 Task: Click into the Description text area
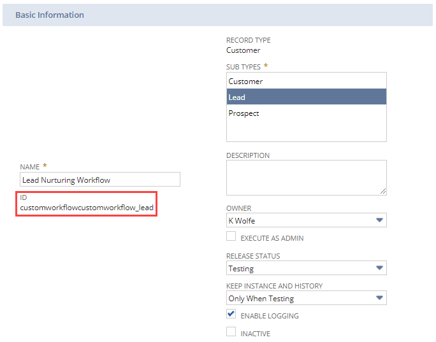point(307,178)
